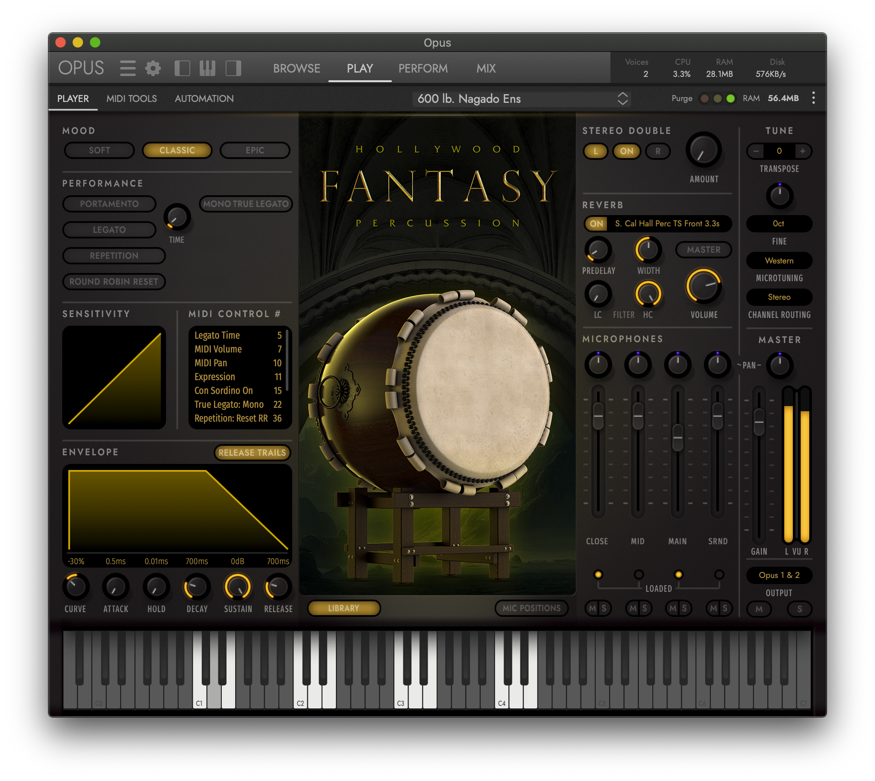Screen dimensions: 875x781
Task: Click the Fine tune knob
Action: (779, 196)
